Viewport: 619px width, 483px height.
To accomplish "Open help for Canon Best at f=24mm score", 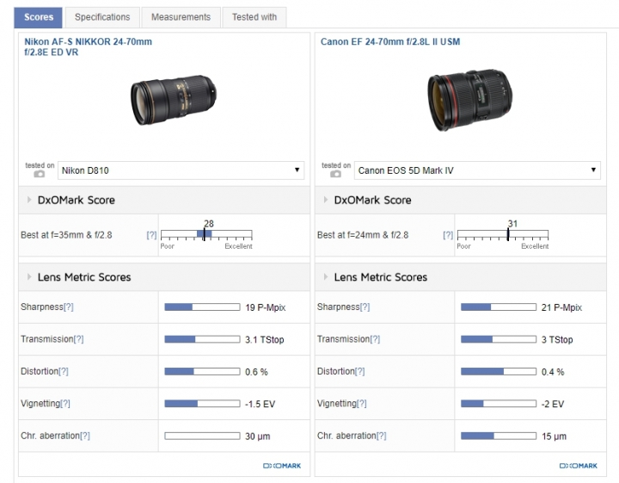I will click(x=448, y=235).
